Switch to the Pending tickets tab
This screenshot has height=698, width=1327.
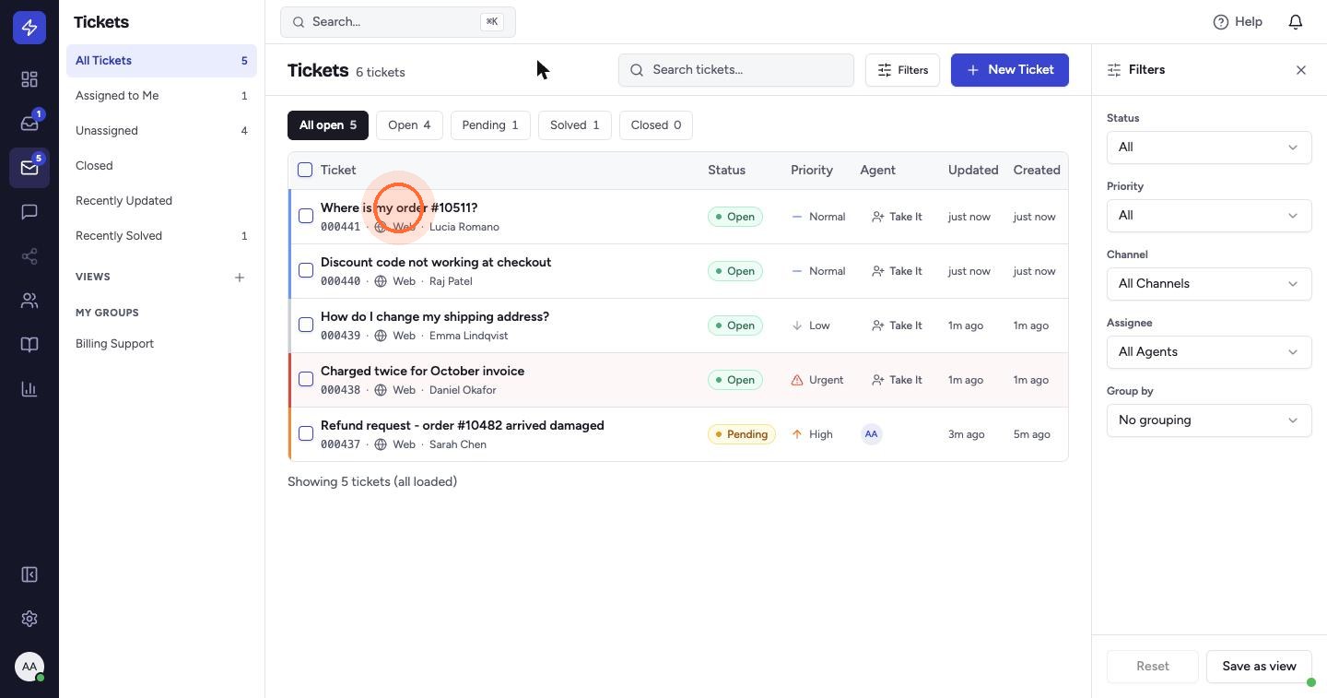coord(490,125)
